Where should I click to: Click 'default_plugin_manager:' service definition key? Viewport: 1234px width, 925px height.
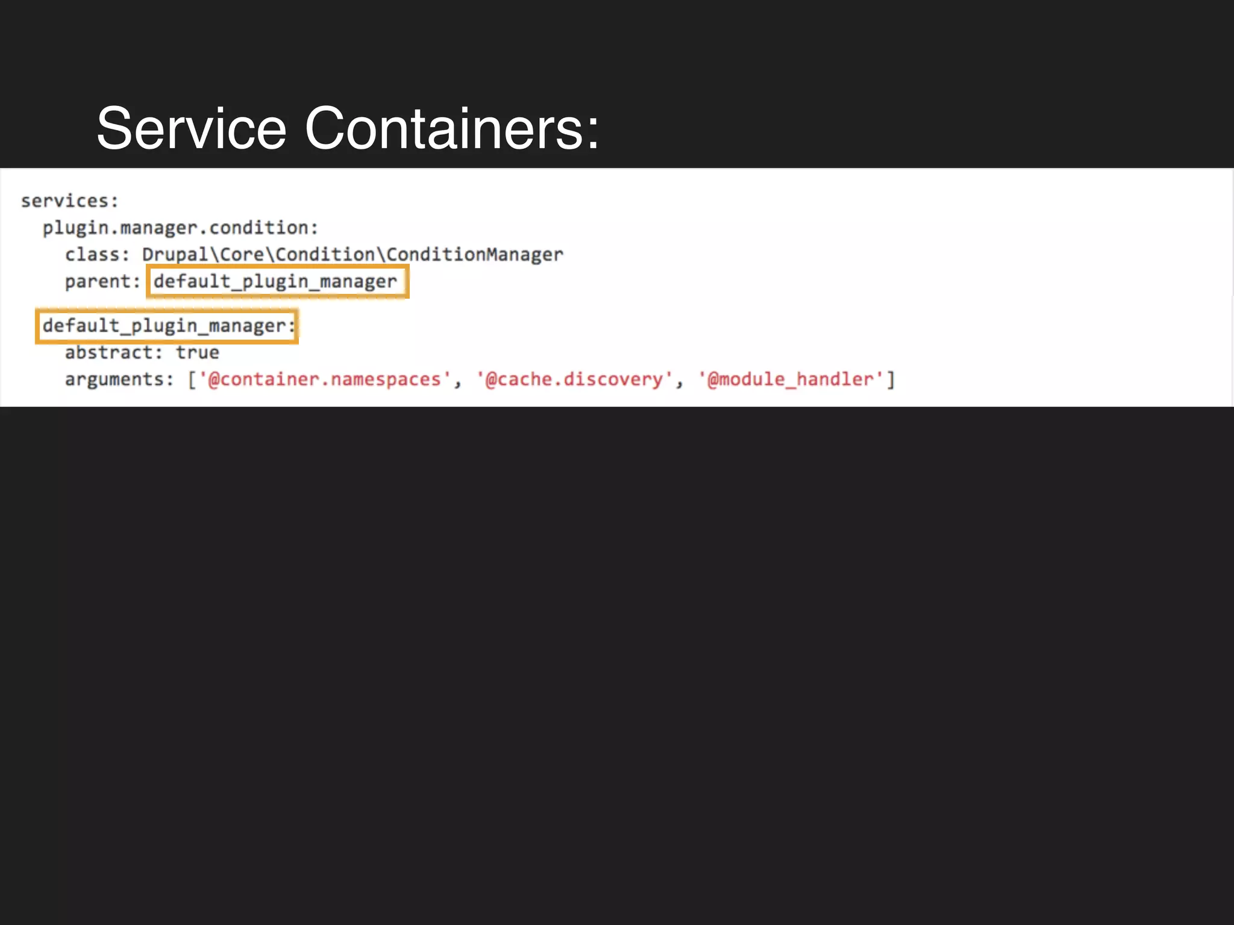168,326
